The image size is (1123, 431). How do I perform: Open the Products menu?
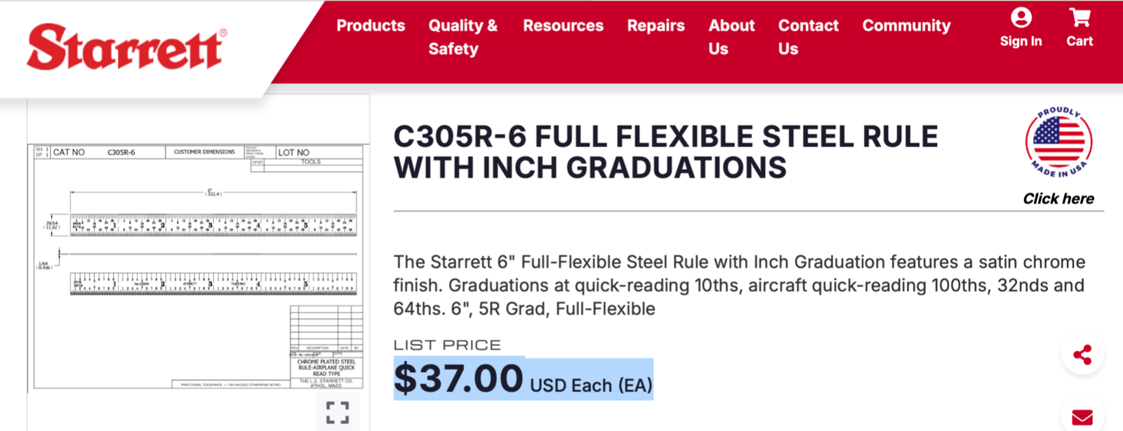[371, 26]
